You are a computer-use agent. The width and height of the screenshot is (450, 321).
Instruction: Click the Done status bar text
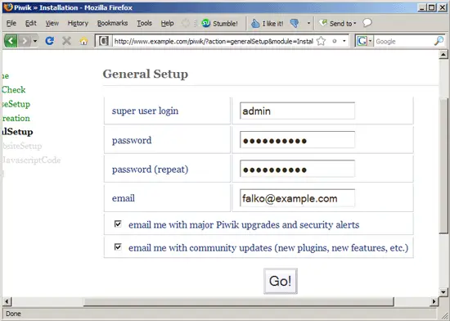click(x=13, y=314)
